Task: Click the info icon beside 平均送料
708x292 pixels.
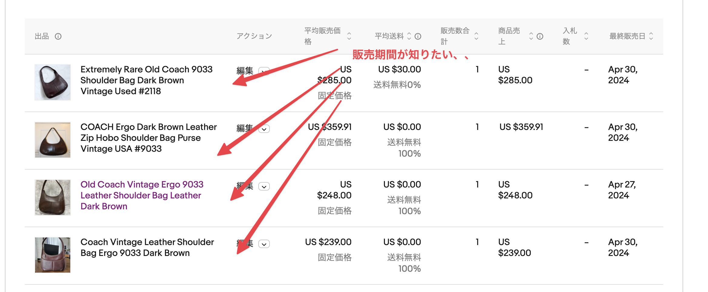Action: (418, 36)
